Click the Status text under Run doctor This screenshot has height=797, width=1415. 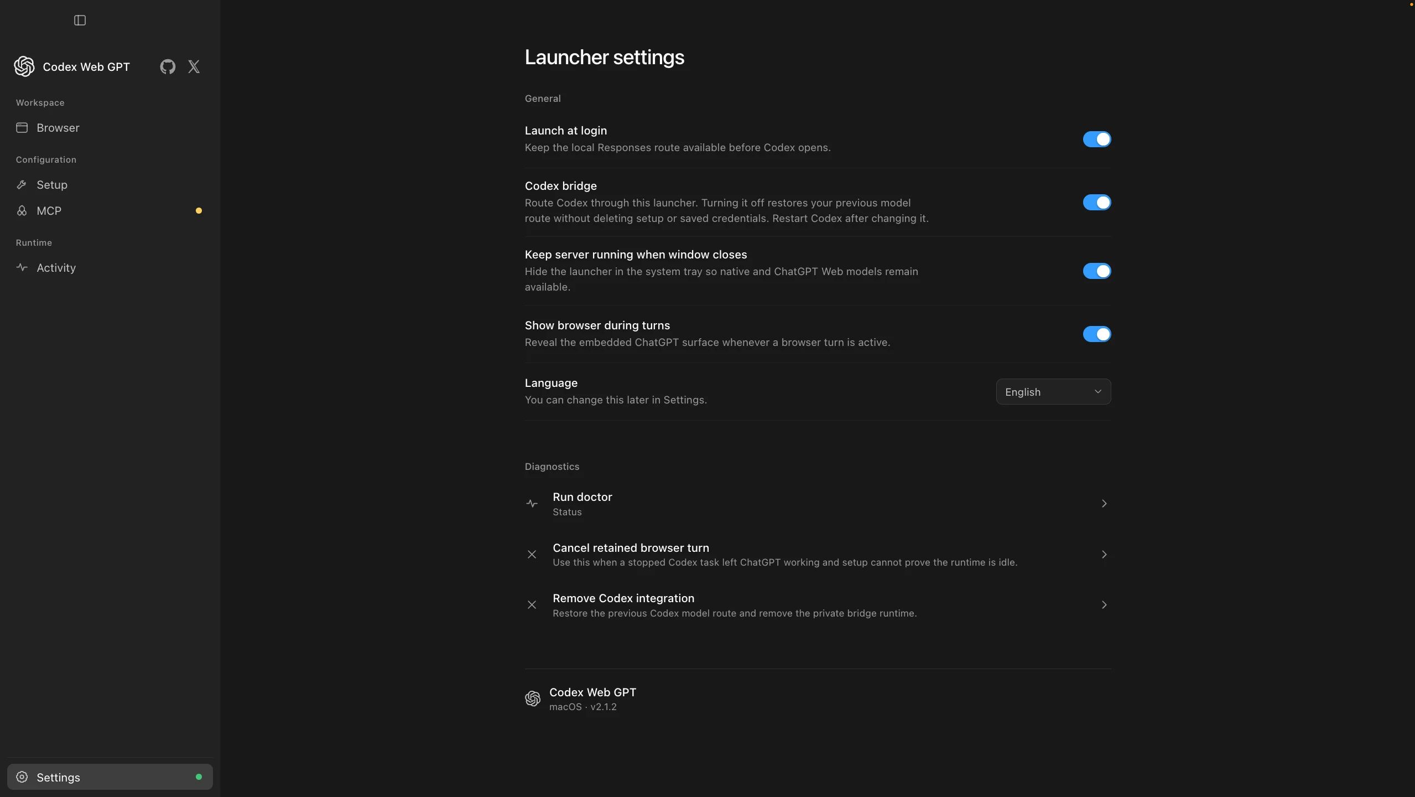(567, 513)
